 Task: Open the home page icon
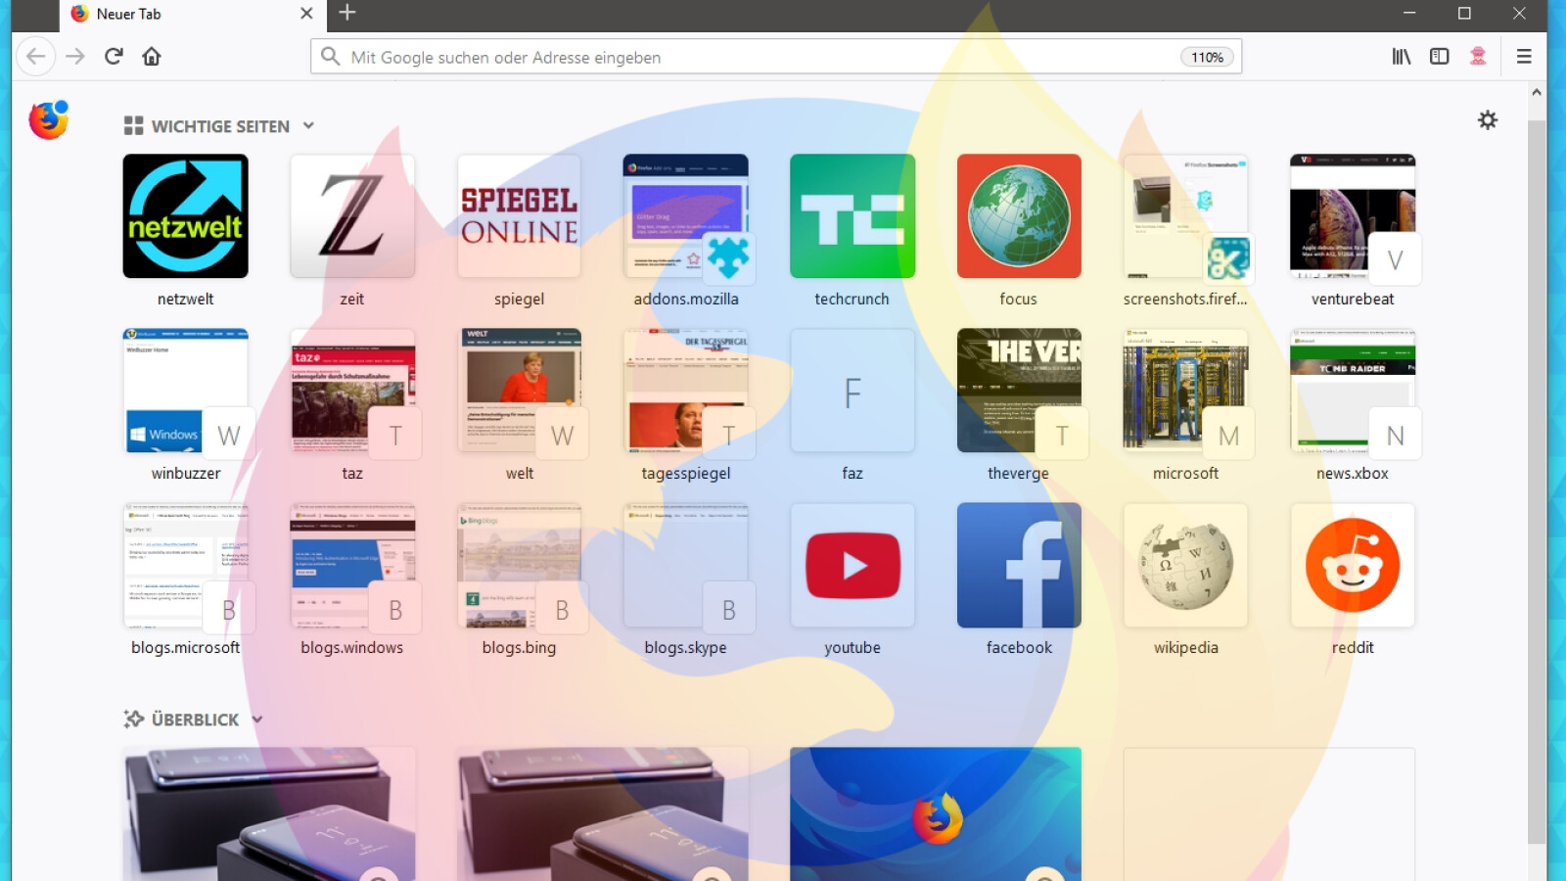click(x=152, y=56)
